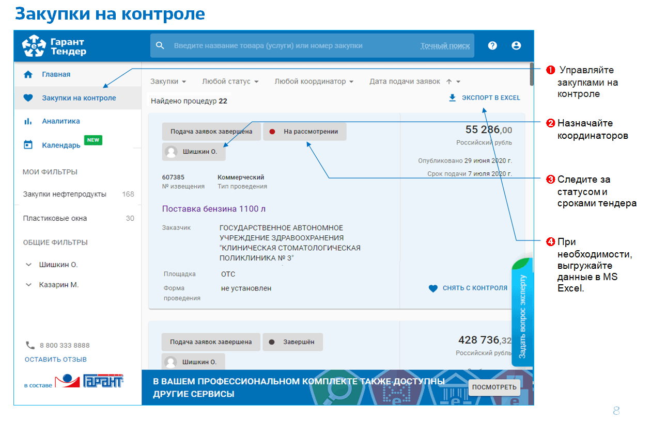Image resolution: width=651 pixels, height=422 pixels.
Task: Open the Поставка бензина 1100 л tender link
Action: click(214, 209)
